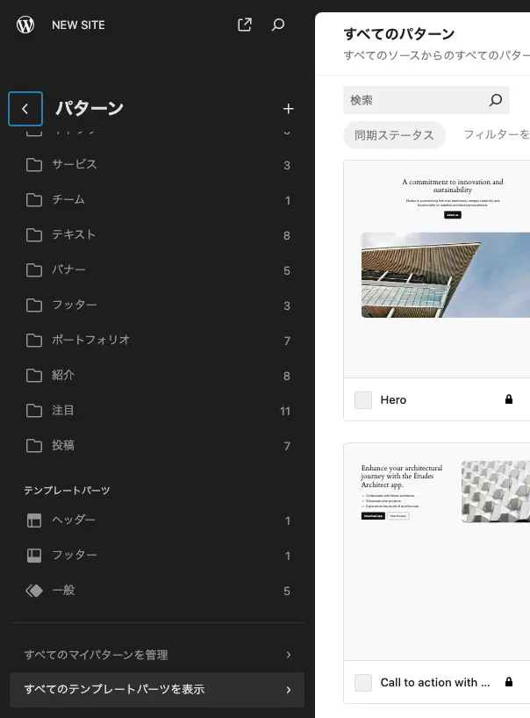530x718 pixels.
Task: Open the 紹介 pattern category
Action: [157, 376]
